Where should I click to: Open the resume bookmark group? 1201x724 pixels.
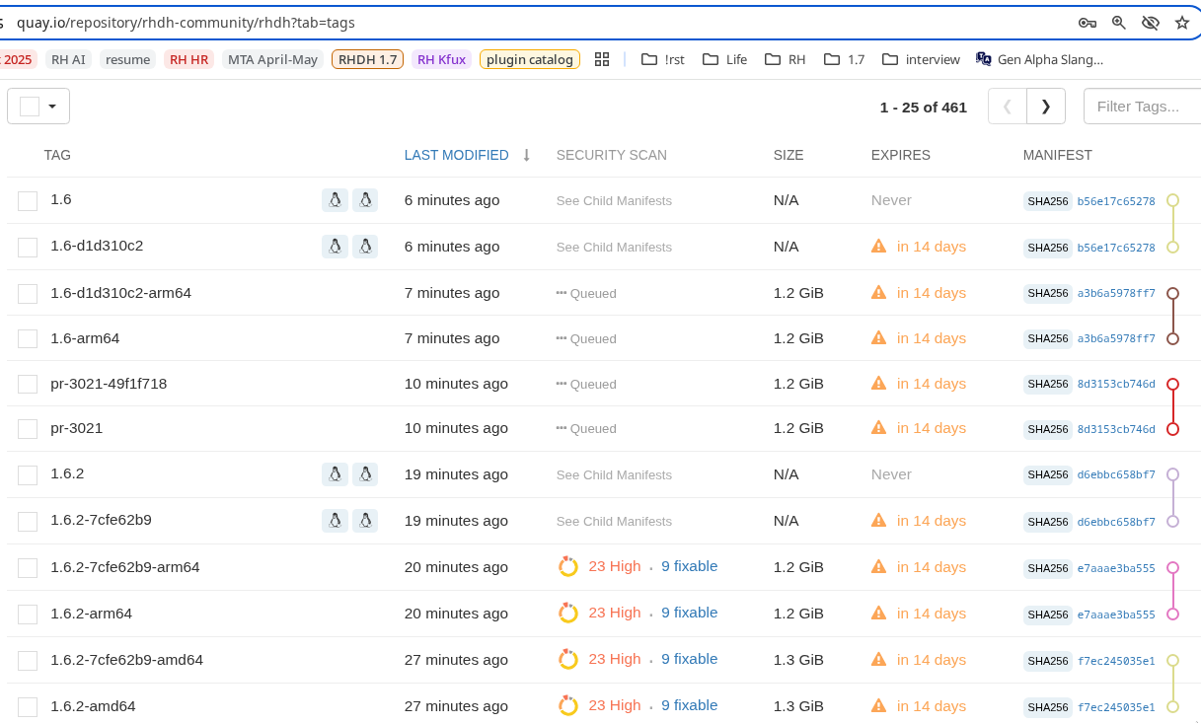(x=128, y=59)
